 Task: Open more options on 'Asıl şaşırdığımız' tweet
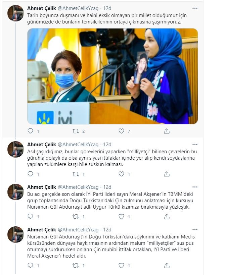click(x=195, y=144)
